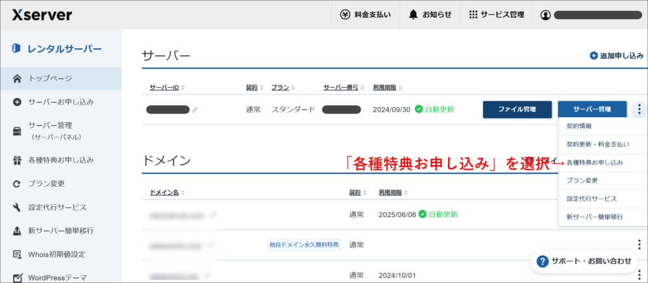
Task: Open 料金支払い in the top bar
Action: tap(365, 15)
